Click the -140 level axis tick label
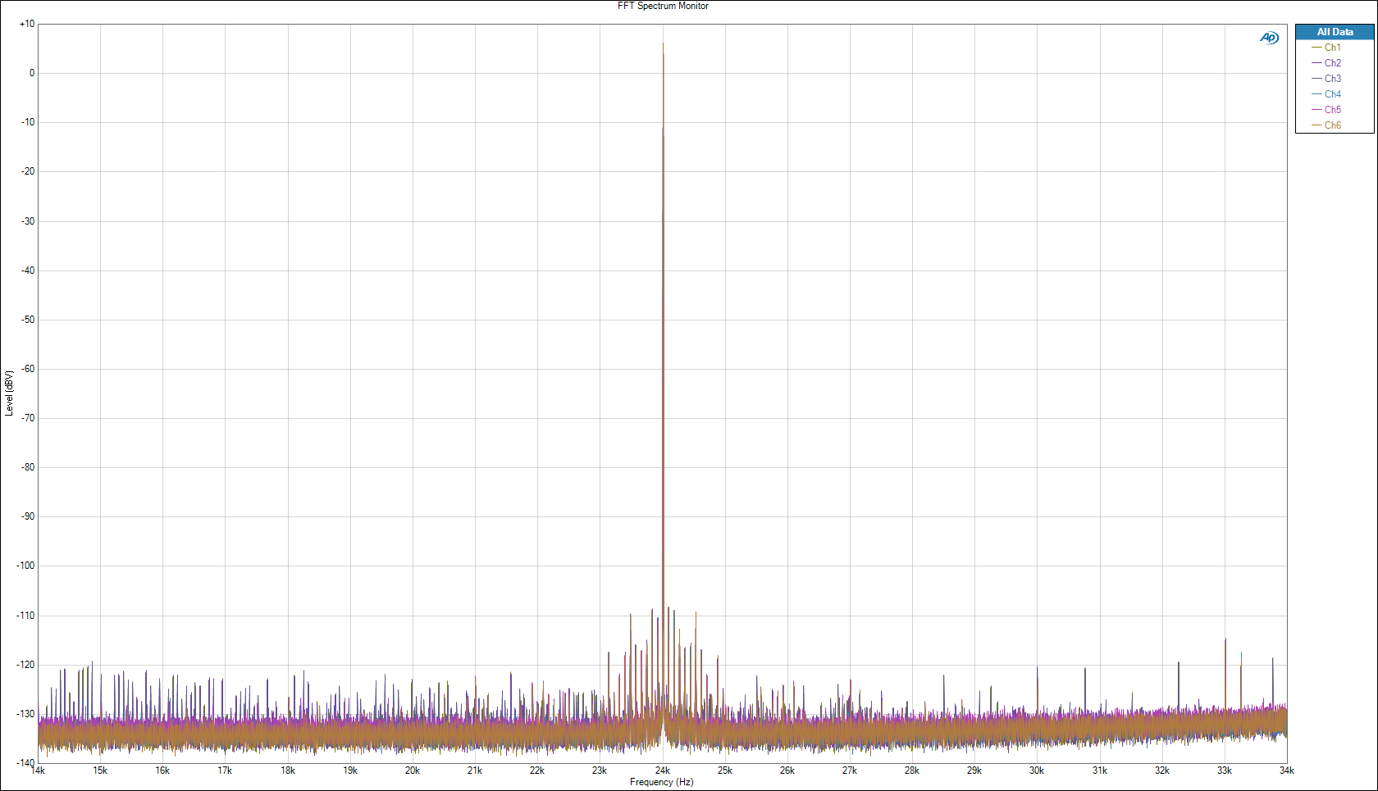 click(25, 763)
